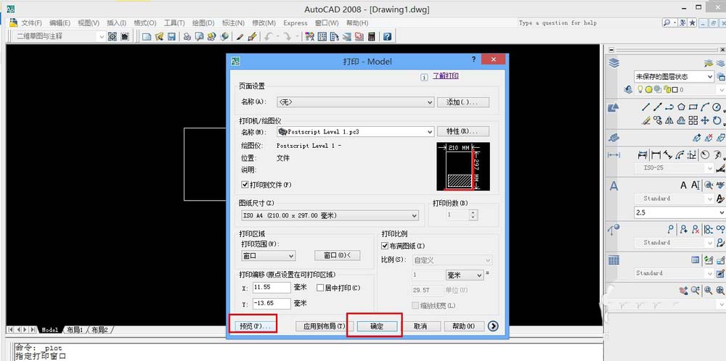726x361 pixels.
Task: Open the 视图(V) menu
Action: [x=89, y=22]
